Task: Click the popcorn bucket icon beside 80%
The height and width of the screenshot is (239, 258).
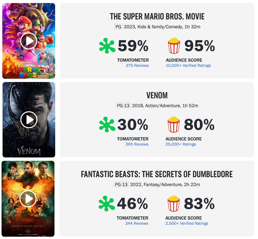Action: point(174,124)
